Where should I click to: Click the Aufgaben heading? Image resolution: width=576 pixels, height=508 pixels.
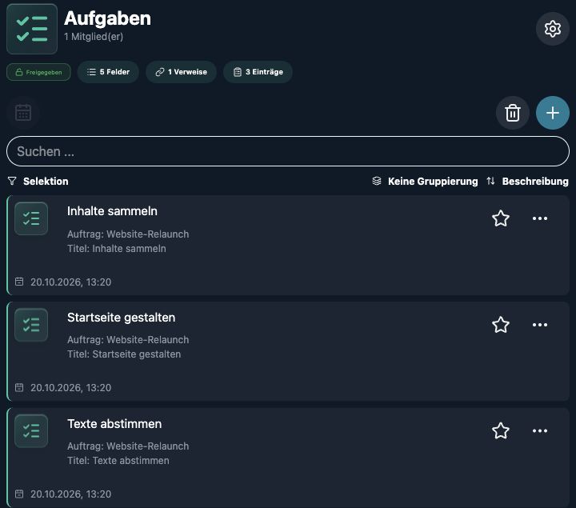108,18
